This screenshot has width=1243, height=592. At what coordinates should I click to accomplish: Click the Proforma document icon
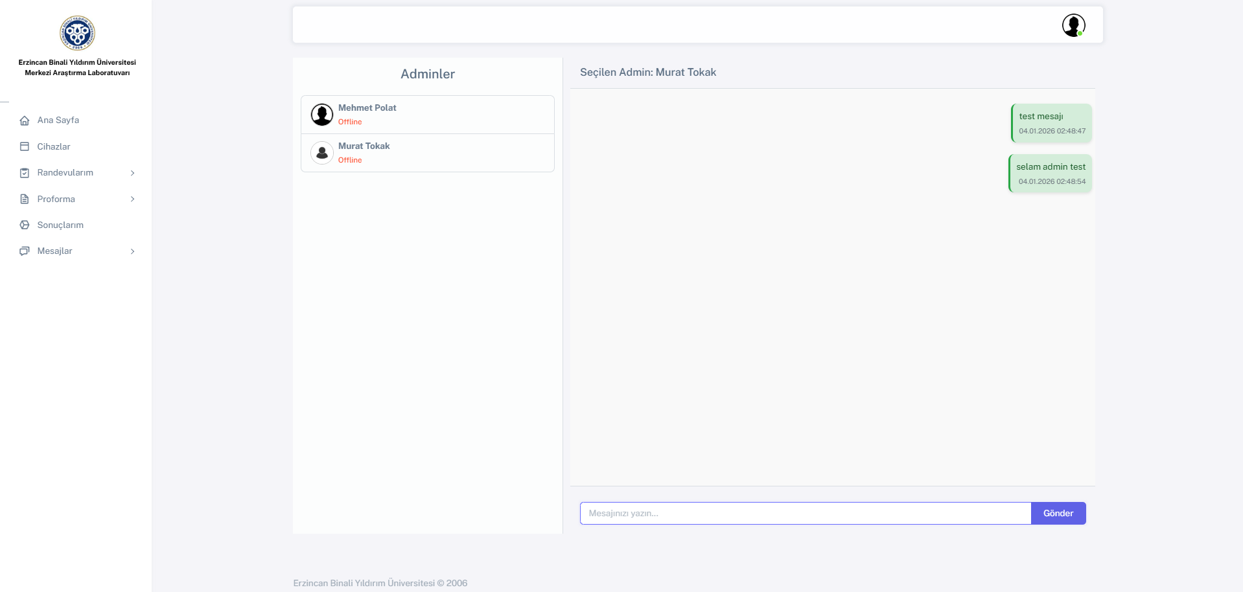point(25,199)
